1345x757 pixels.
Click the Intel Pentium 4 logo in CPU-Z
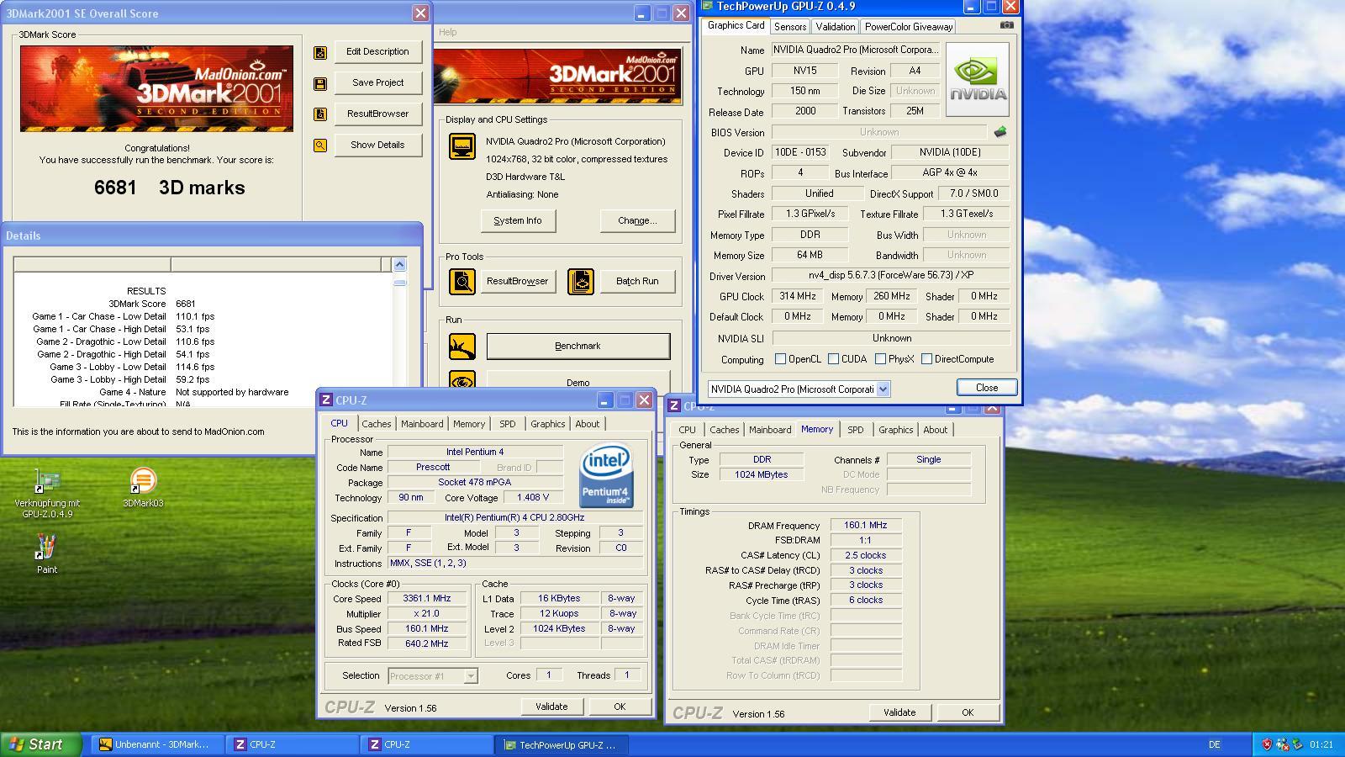click(605, 477)
